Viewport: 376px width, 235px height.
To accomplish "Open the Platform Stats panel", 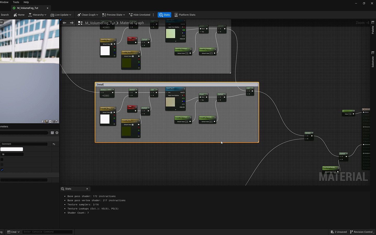I will (185, 15).
